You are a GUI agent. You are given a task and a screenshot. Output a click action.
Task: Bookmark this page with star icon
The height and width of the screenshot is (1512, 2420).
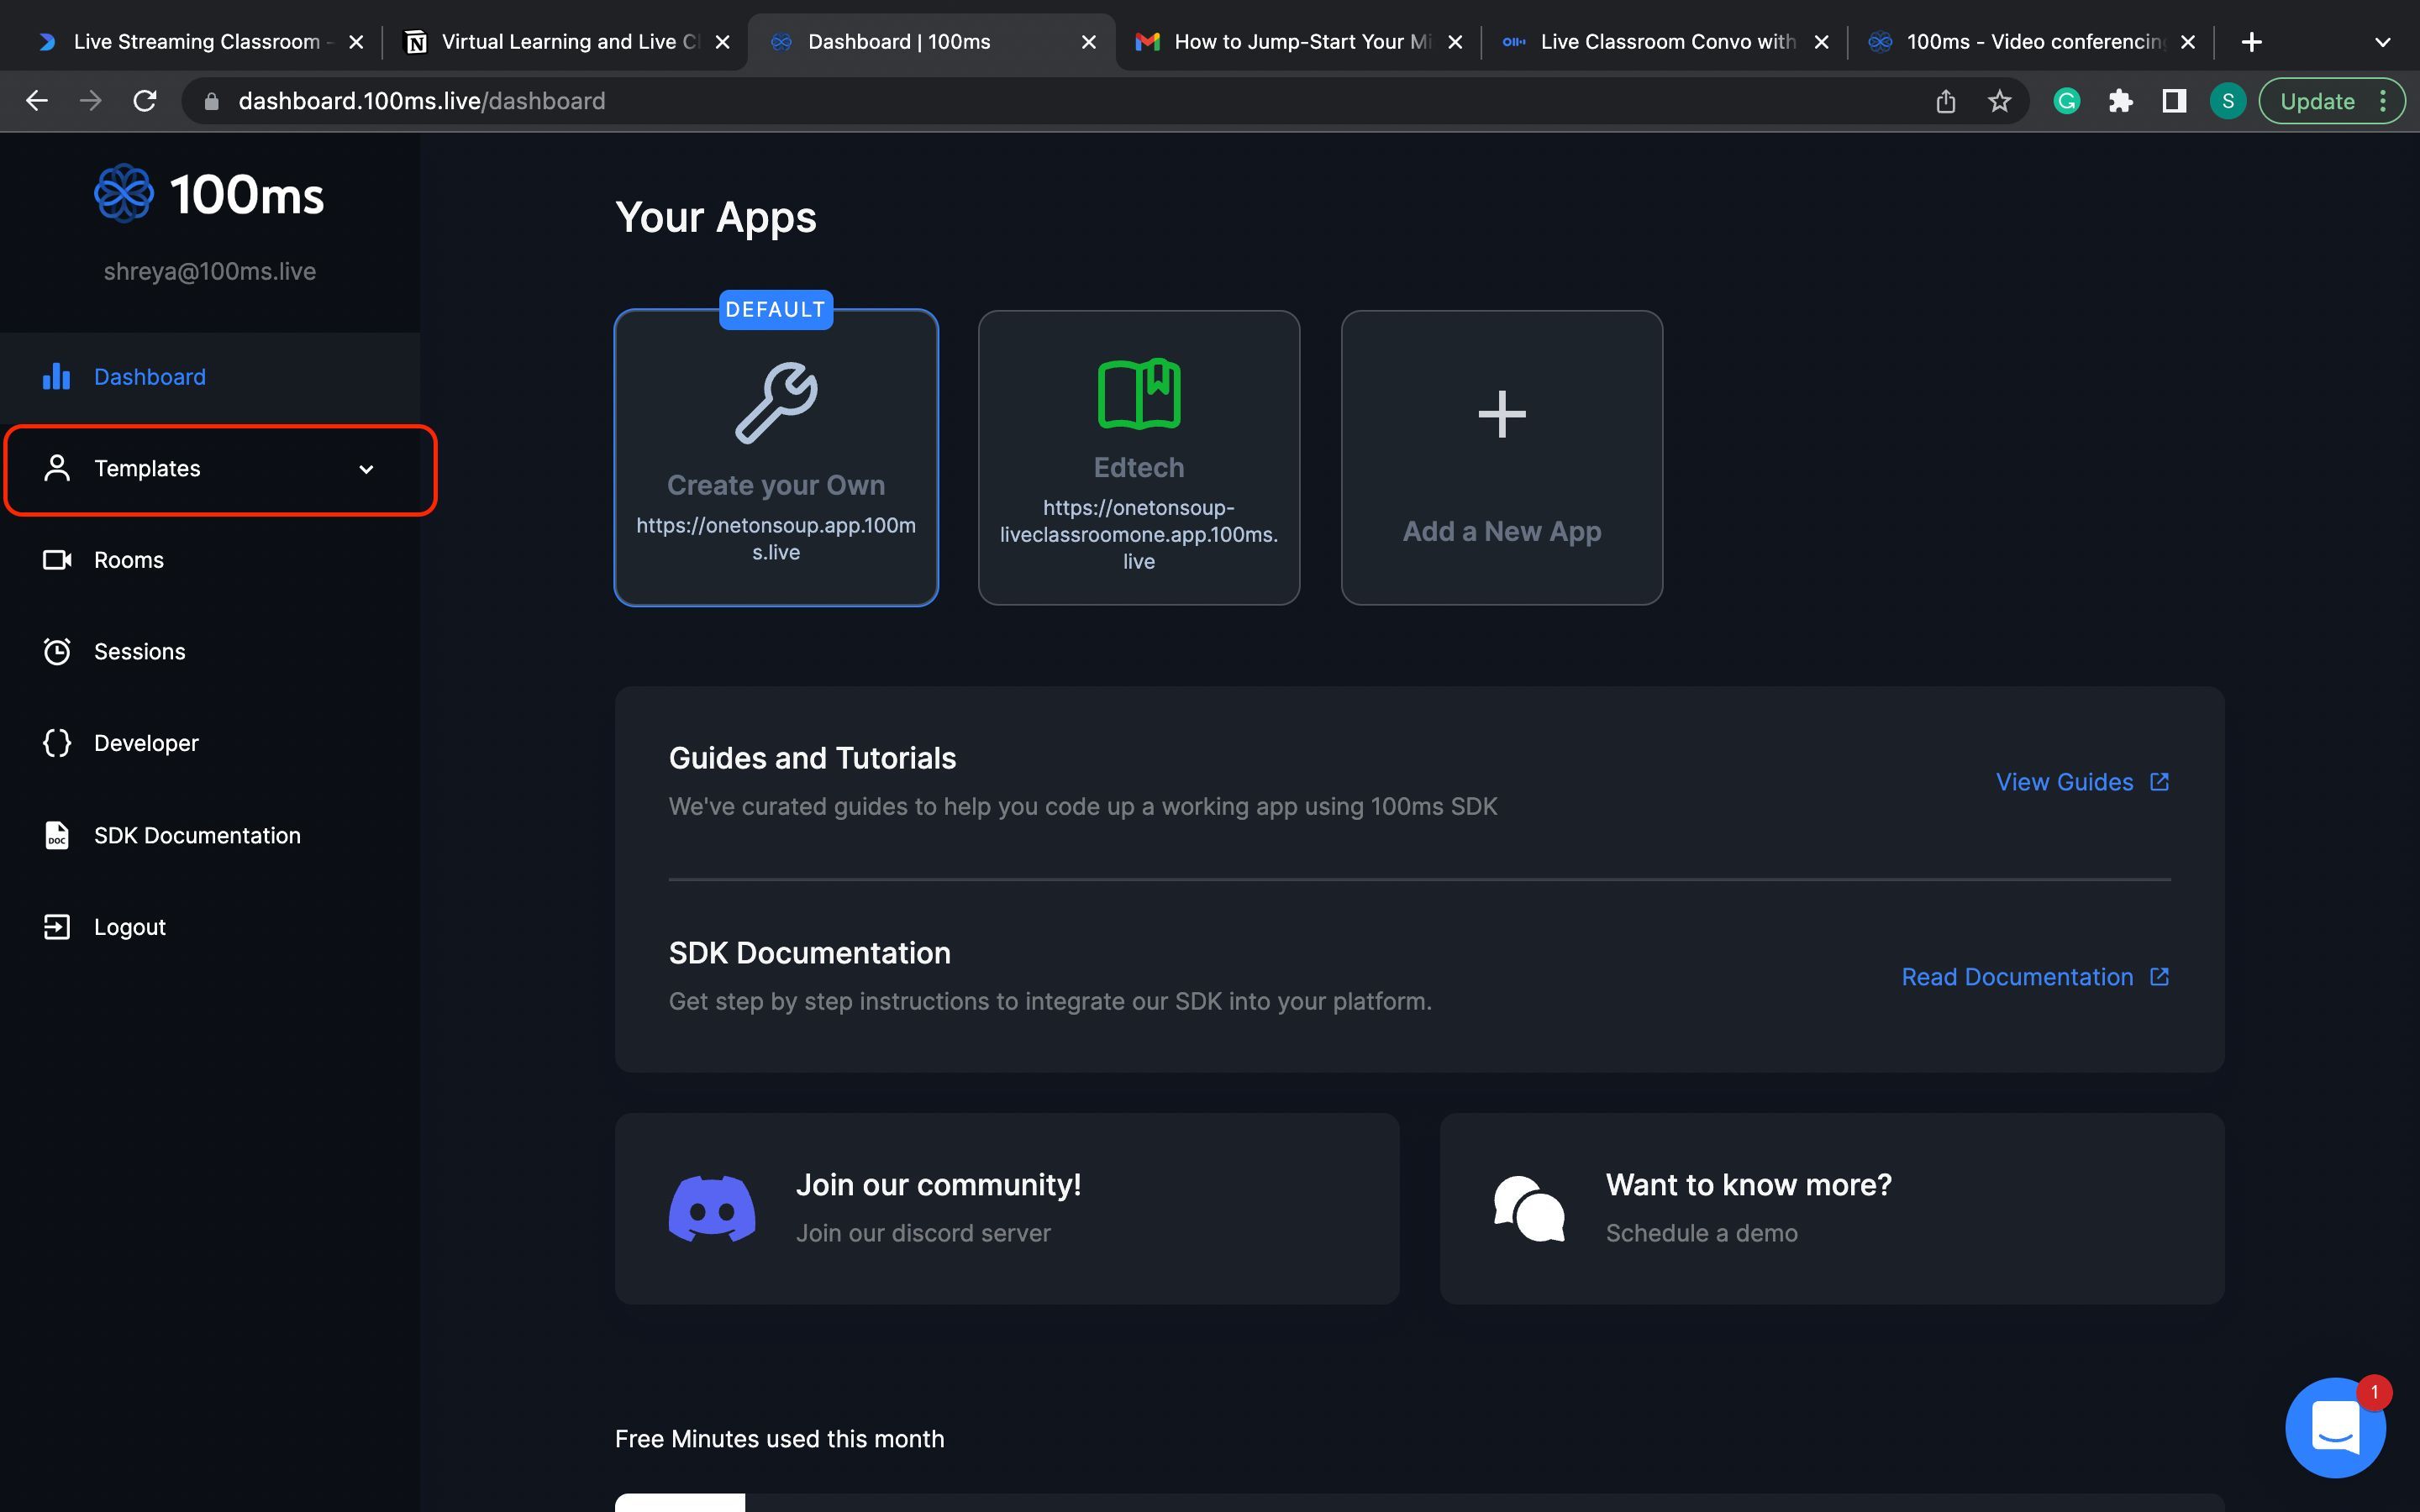pos(1999,101)
